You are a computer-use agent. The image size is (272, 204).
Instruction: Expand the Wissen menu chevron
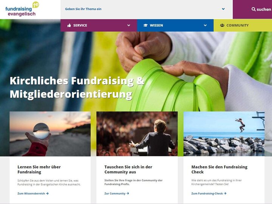(205, 26)
